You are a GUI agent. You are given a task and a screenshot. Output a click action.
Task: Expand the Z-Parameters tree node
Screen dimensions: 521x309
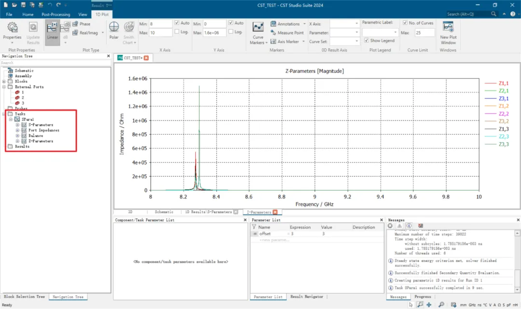pos(17,141)
